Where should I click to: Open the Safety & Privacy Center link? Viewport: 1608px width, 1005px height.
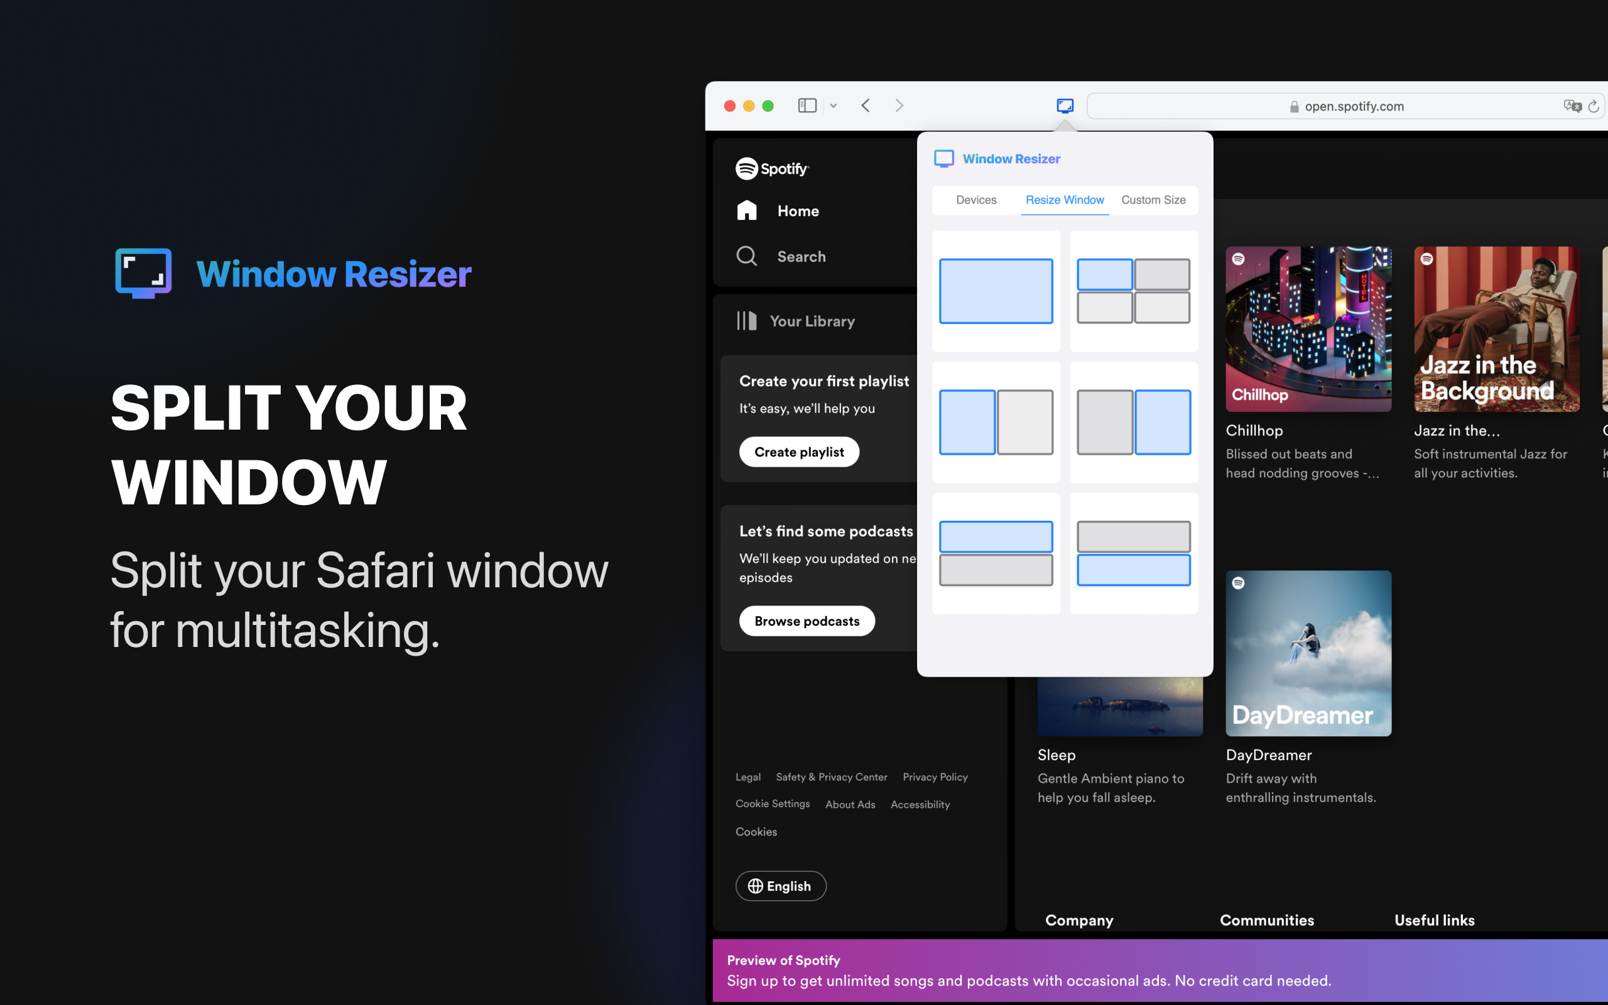[831, 777]
